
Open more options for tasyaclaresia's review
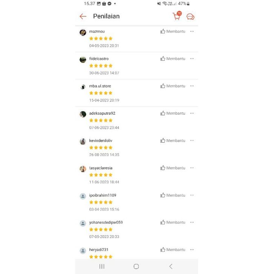192,168
